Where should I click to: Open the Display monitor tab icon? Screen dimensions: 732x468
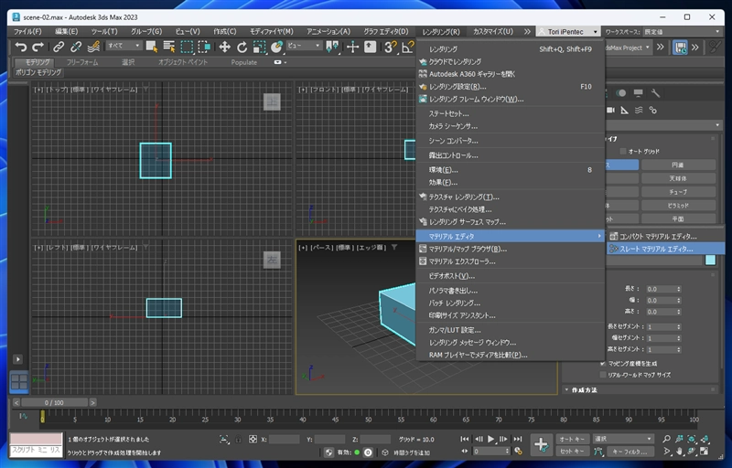point(638,92)
